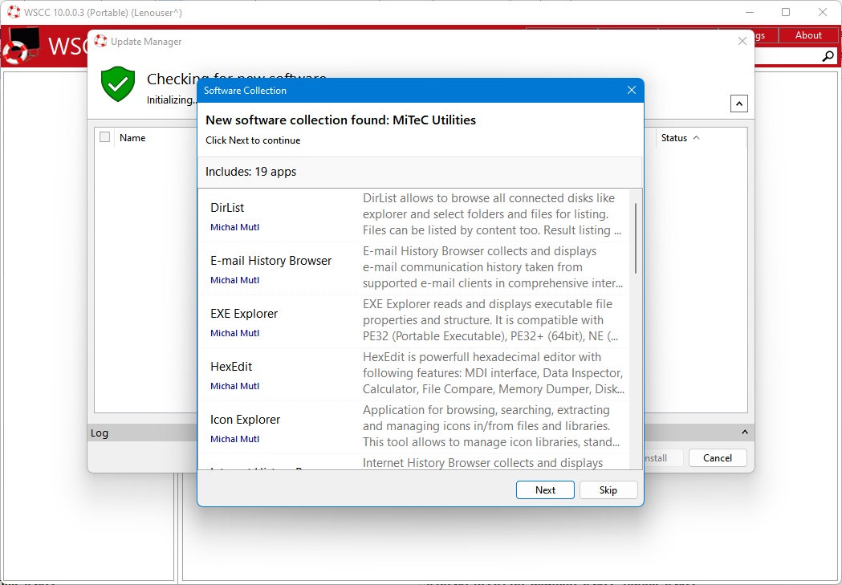The height and width of the screenshot is (585, 842).
Task: Click the HexEdit description text
Action: (x=493, y=373)
